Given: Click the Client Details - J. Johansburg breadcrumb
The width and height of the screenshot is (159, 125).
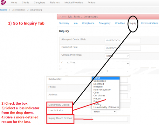Looking at the screenshot, I should [x=27, y=10].
